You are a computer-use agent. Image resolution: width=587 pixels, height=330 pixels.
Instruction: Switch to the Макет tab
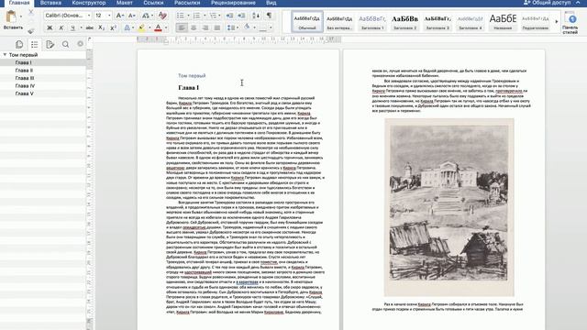[x=125, y=3]
